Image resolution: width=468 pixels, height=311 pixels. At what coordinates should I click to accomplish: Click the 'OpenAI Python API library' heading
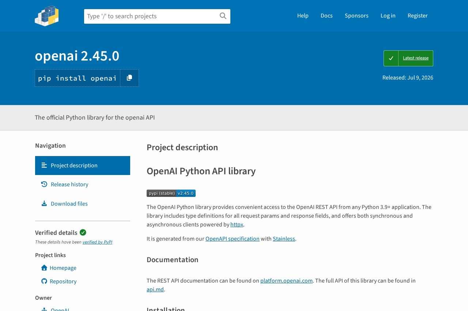click(x=201, y=171)
